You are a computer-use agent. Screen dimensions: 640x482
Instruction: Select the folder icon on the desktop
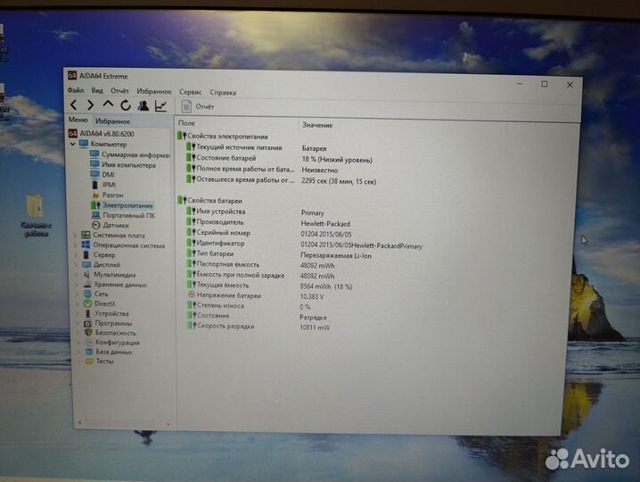35,206
